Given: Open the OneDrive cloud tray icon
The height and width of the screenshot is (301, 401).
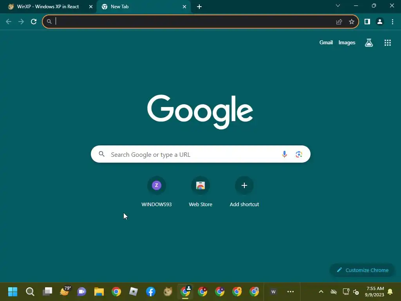Looking at the screenshot, I should tap(334, 292).
